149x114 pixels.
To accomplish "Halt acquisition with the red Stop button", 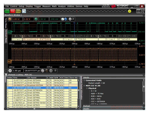I will (x=13, y=11).
